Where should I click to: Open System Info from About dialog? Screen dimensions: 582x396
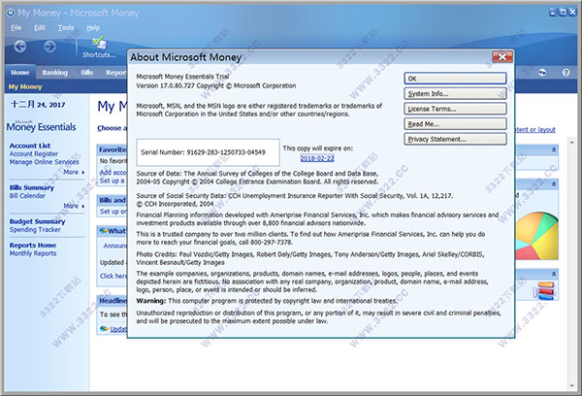(x=456, y=93)
